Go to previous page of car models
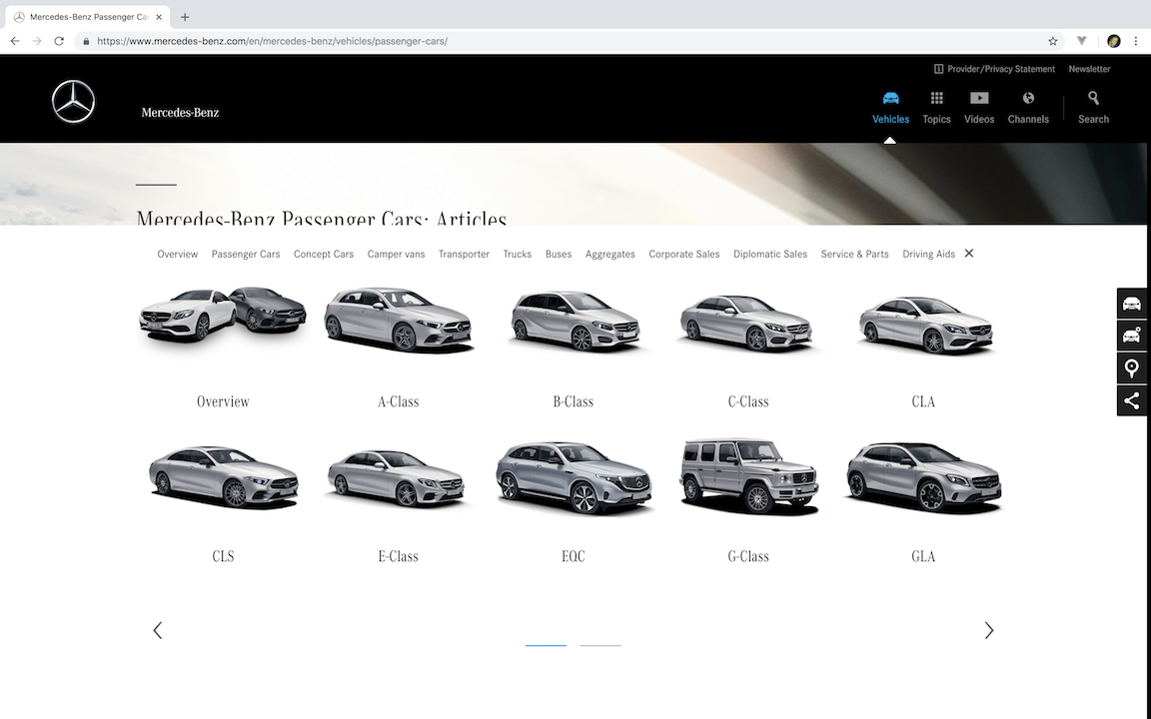The width and height of the screenshot is (1151, 719). point(157,630)
